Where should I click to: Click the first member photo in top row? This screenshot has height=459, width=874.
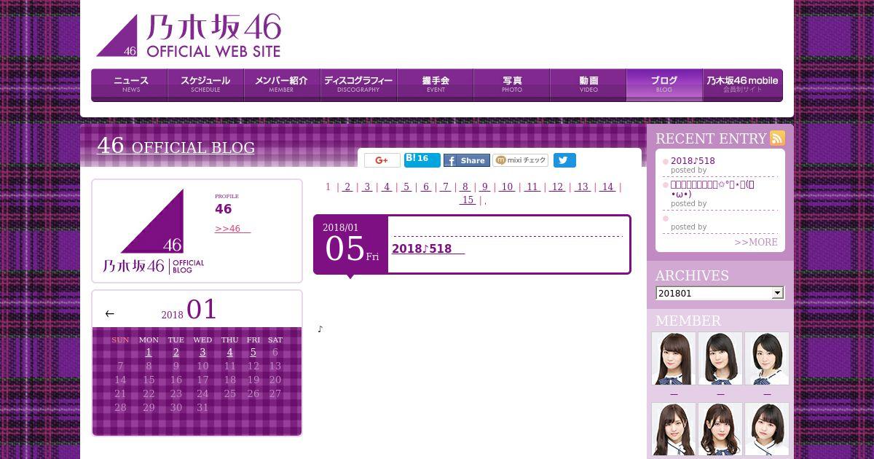pos(674,358)
